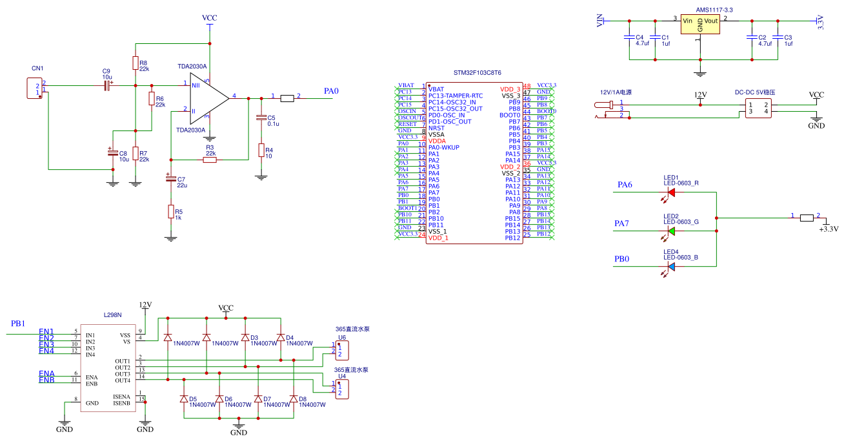Viewport: 846px width, 443px height.
Task: Select the U4 water pump connector
Action: (x=342, y=389)
